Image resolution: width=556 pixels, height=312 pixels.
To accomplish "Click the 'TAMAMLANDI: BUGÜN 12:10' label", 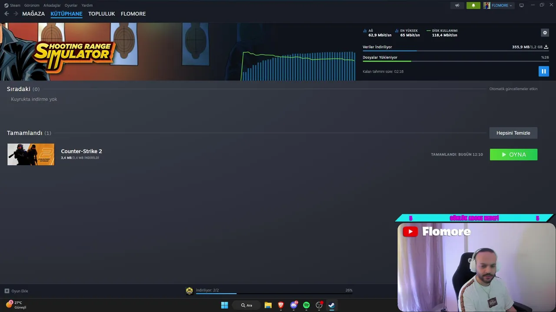I will point(457,154).
